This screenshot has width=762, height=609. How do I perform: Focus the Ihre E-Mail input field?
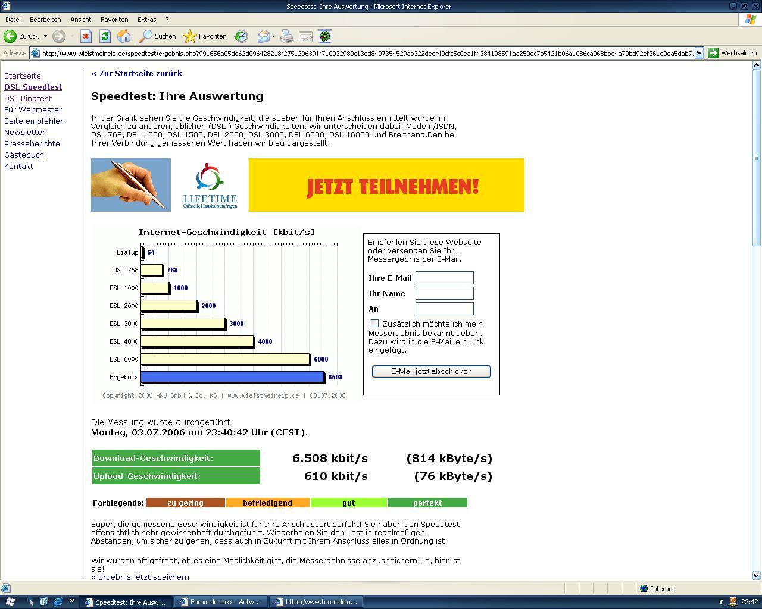(x=445, y=278)
